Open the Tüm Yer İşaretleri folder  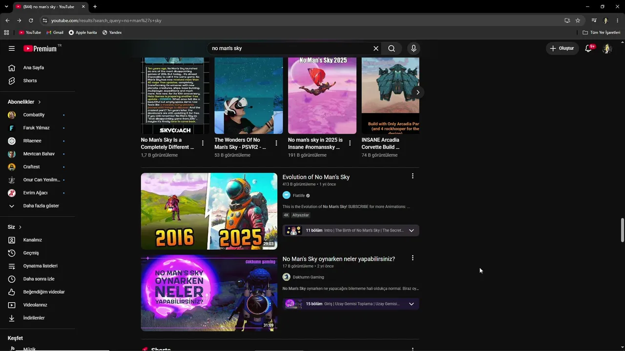(x=602, y=33)
